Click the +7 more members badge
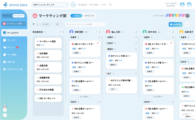 click(x=187, y=16)
